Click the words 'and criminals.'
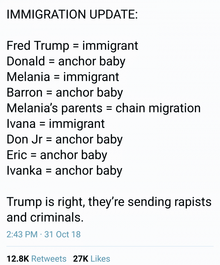 click(45, 218)
